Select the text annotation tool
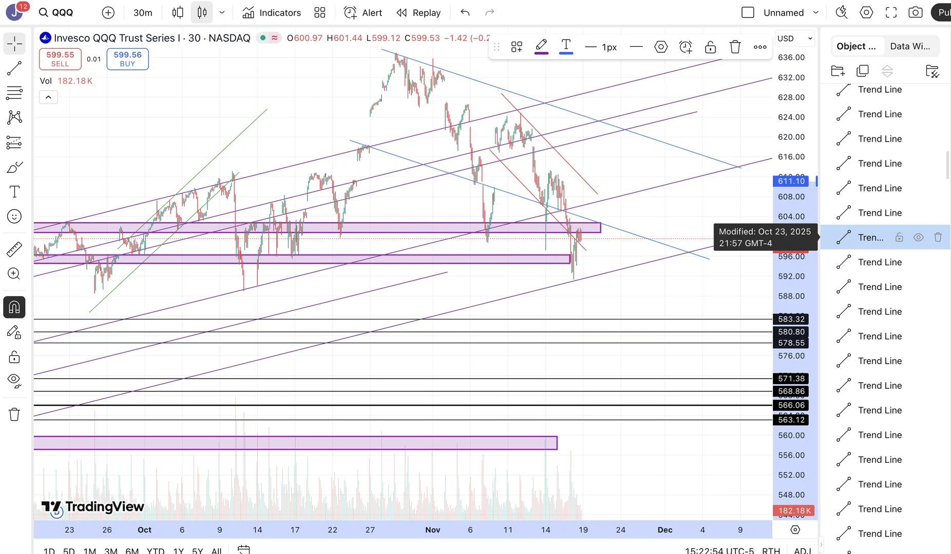Screen dimensions: 951x554 [x=14, y=192]
